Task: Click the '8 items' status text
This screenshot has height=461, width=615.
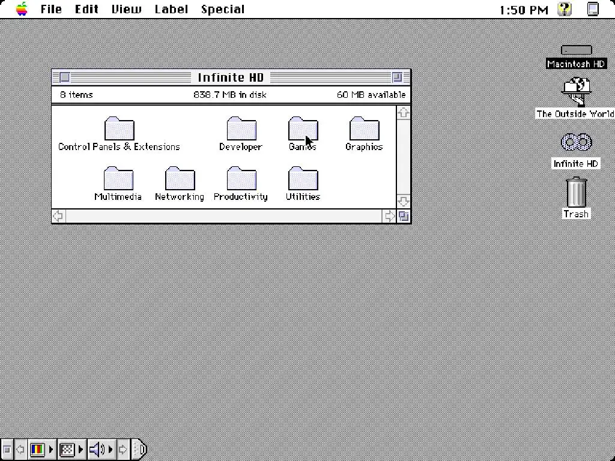Action: coord(76,94)
